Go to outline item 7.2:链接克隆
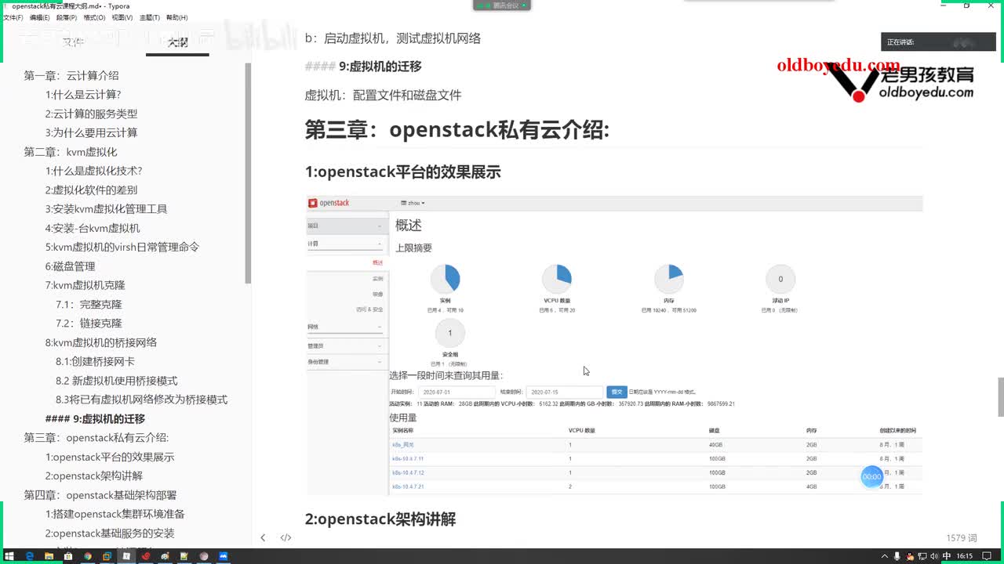The image size is (1004, 564). tap(89, 323)
